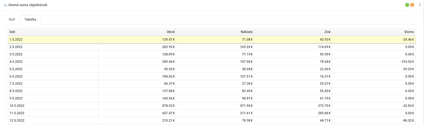424x125 pixels.
Task: Click the chart icon beside Denná suma objednávok
Action: 6,5
